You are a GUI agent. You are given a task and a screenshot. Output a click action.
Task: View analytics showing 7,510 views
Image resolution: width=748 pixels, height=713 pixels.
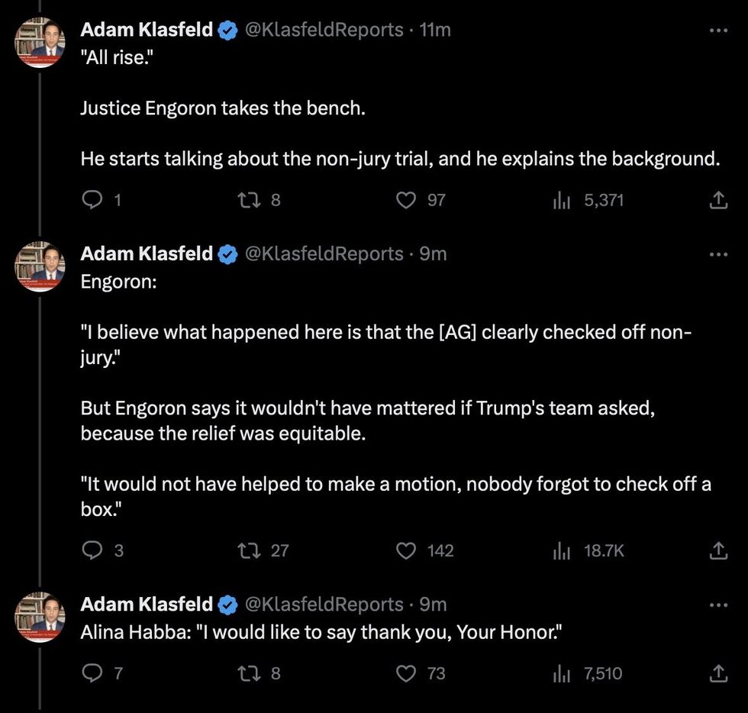562,673
